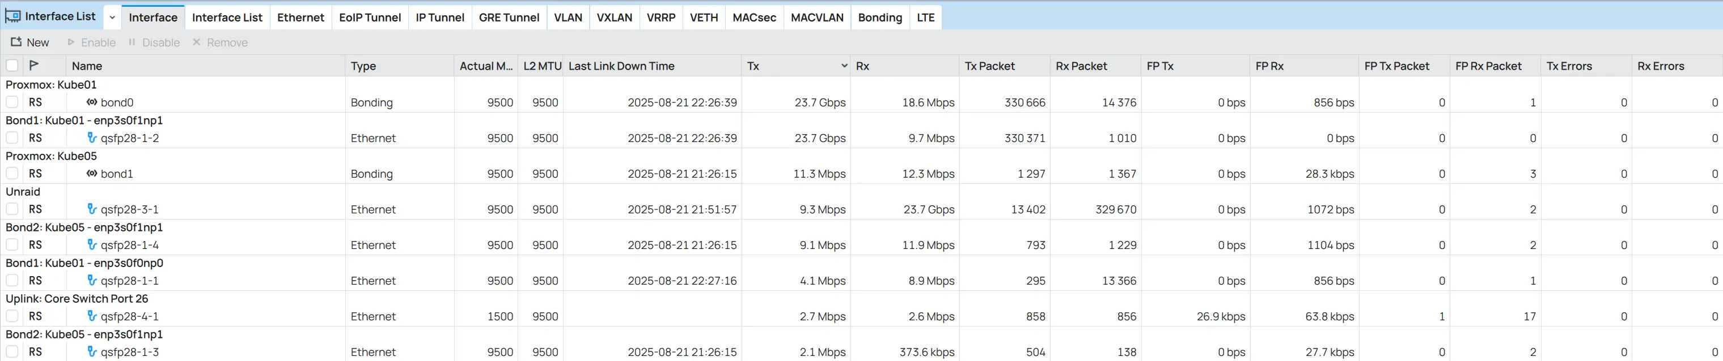This screenshot has width=1723, height=361.
Task: Click the bonding icon next to bond0
Action: [92, 102]
